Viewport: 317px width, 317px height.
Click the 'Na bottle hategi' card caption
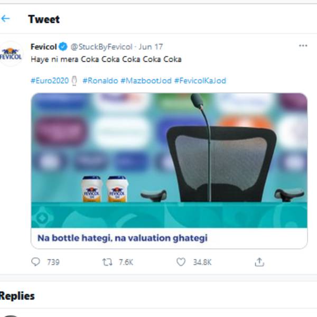click(x=123, y=238)
